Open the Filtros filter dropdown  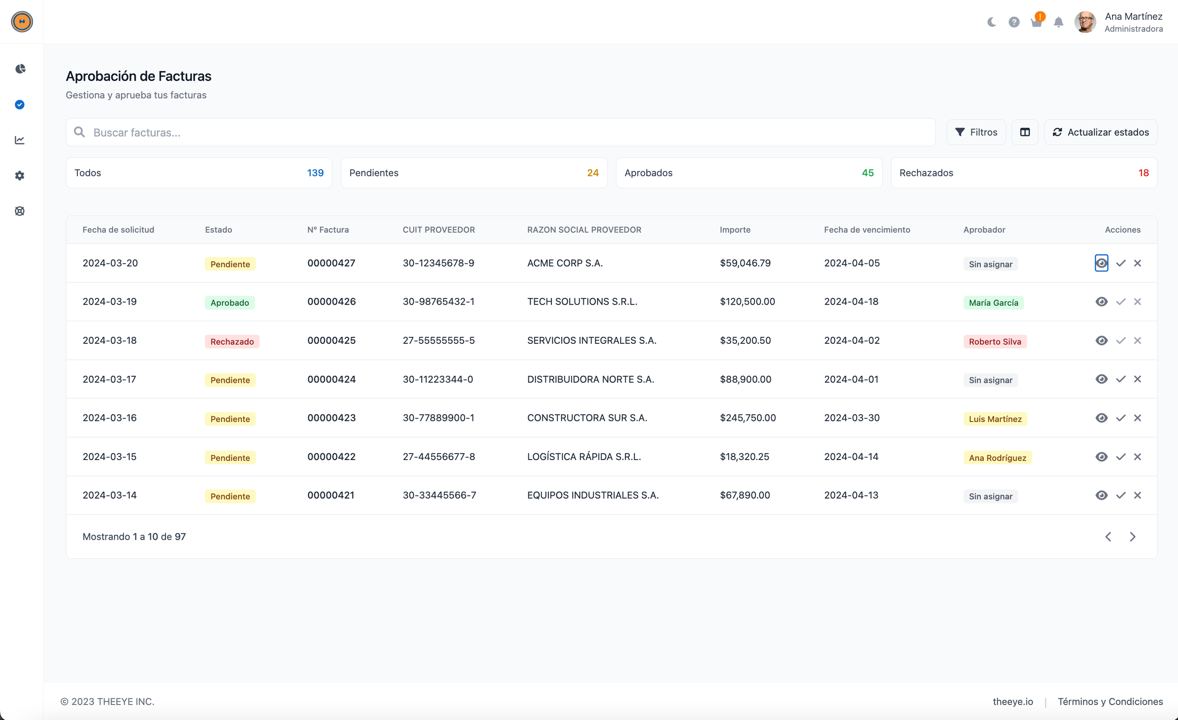(976, 132)
